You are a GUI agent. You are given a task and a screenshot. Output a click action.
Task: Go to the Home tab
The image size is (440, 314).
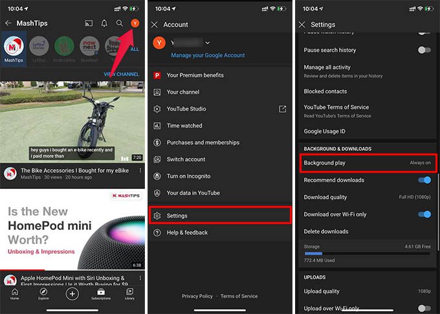pyautogui.click(x=15, y=294)
